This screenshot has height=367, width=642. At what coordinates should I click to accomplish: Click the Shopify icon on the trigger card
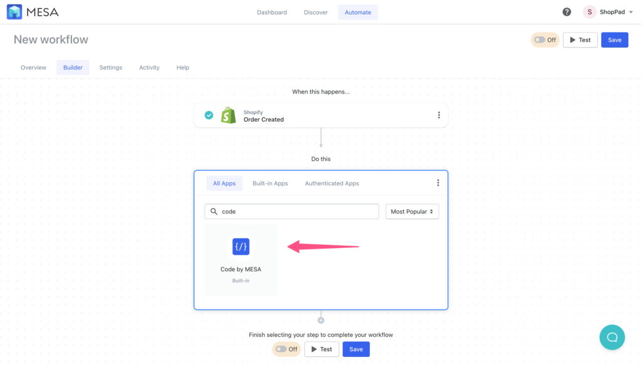tap(228, 115)
